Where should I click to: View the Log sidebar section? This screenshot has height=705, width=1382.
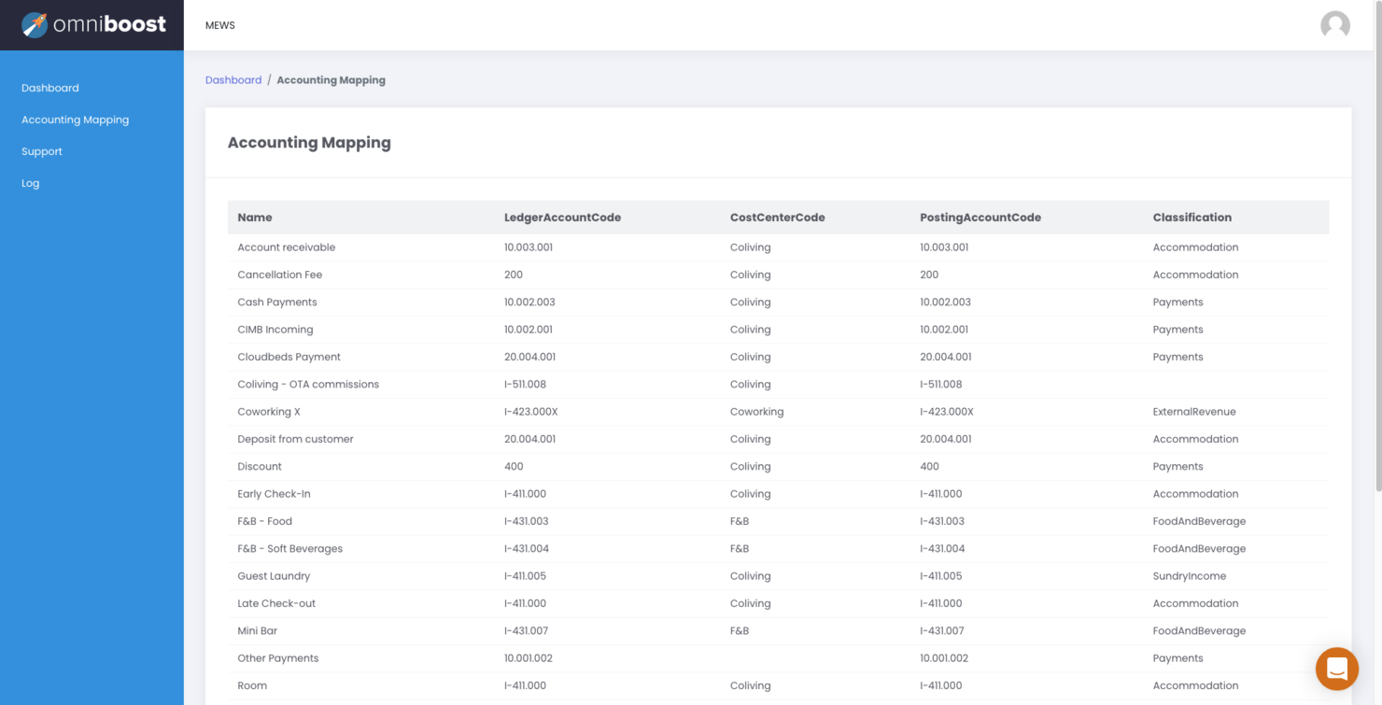(x=30, y=183)
